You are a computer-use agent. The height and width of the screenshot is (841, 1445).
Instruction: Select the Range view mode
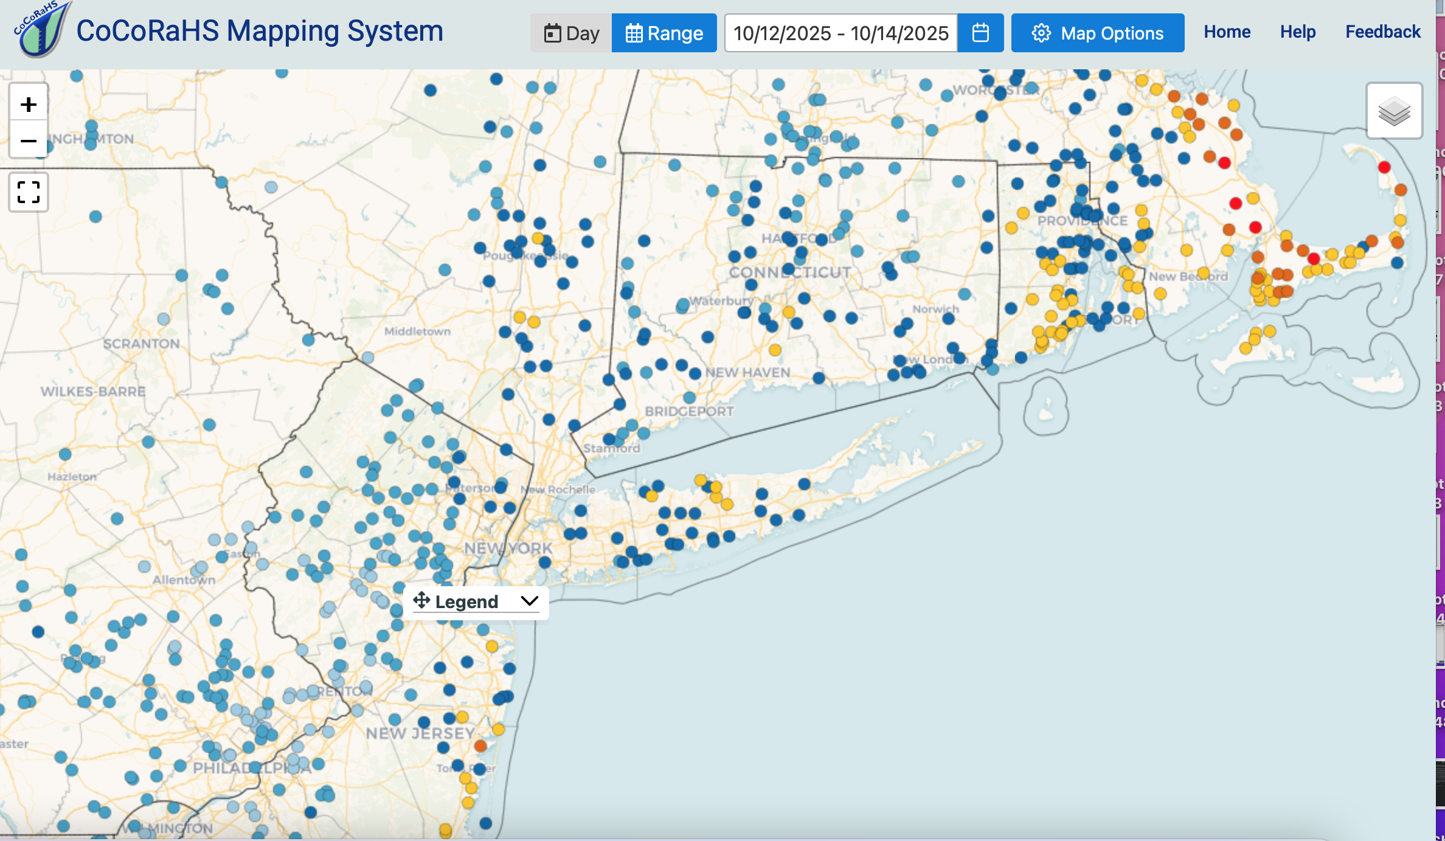click(664, 33)
